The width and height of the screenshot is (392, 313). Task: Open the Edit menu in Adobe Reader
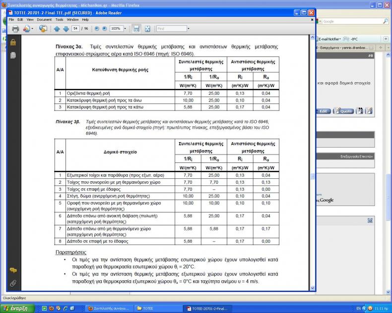[20, 19]
